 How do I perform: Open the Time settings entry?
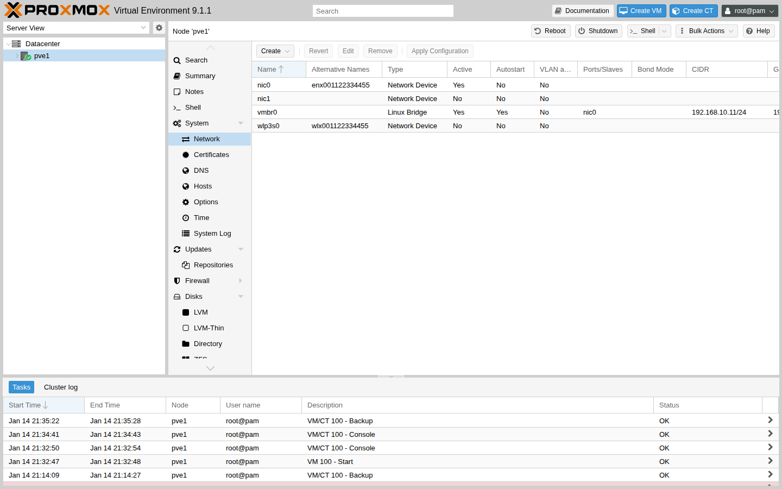[x=201, y=218]
